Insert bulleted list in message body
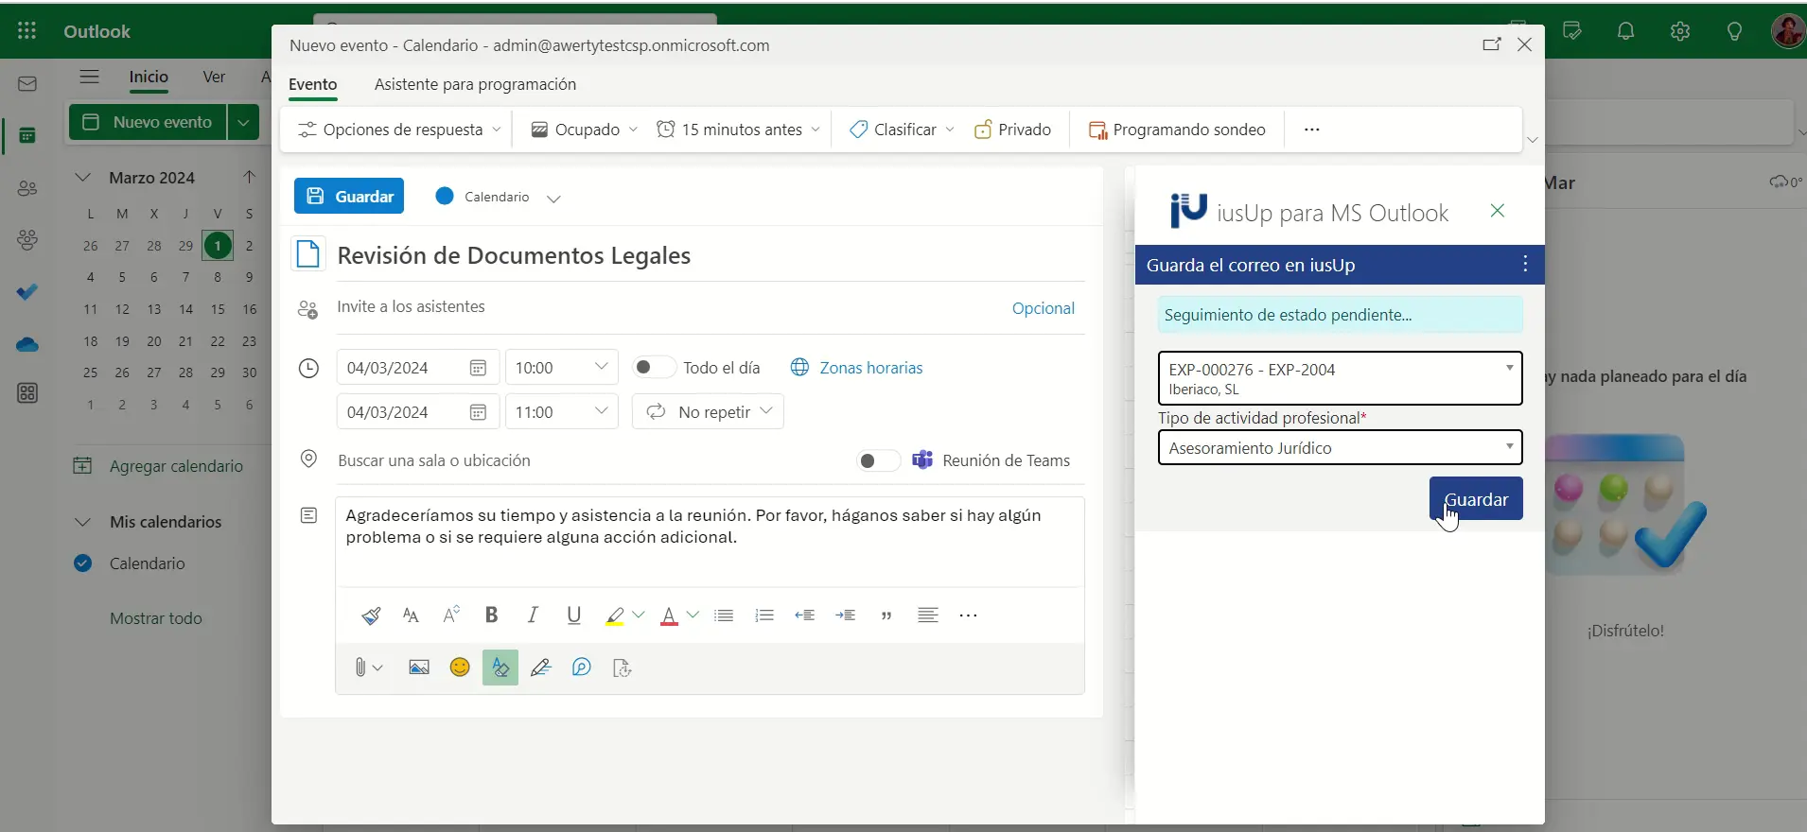The width and height of the screenshot is (1807, 832). (724, 615)
